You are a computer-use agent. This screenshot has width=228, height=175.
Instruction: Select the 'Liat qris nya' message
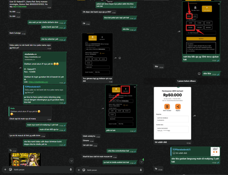(x=90, y=145)
